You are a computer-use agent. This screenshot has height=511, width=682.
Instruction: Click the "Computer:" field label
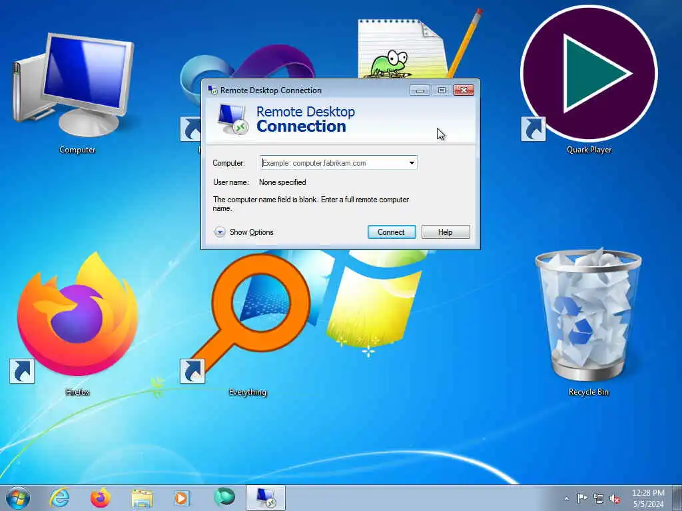pos(229,163)
